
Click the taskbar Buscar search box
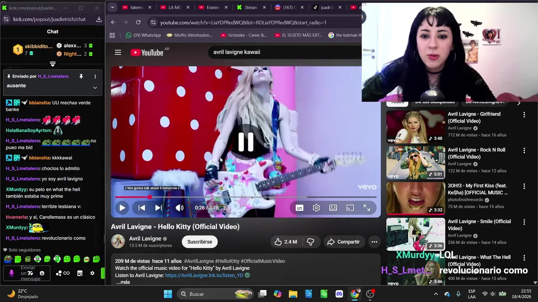[214, 294]
